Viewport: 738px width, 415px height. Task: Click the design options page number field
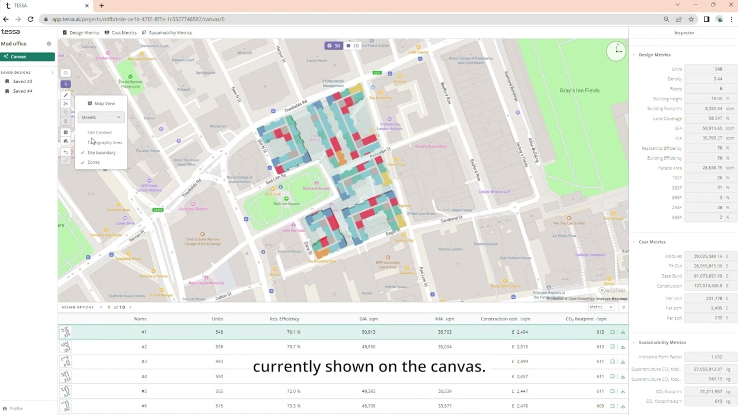point(108,307)
